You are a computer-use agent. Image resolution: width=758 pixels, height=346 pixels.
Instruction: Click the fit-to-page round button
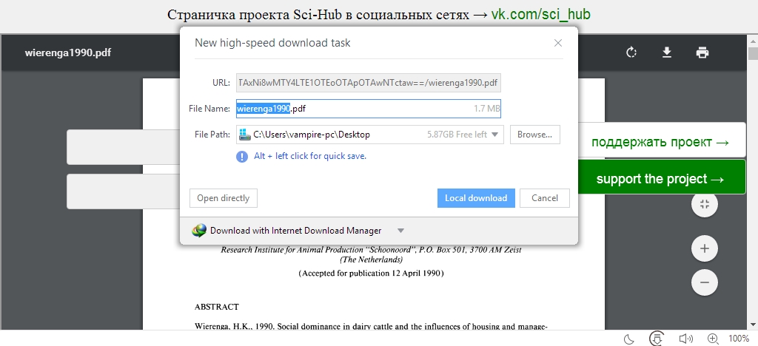(x=705, y=204)
